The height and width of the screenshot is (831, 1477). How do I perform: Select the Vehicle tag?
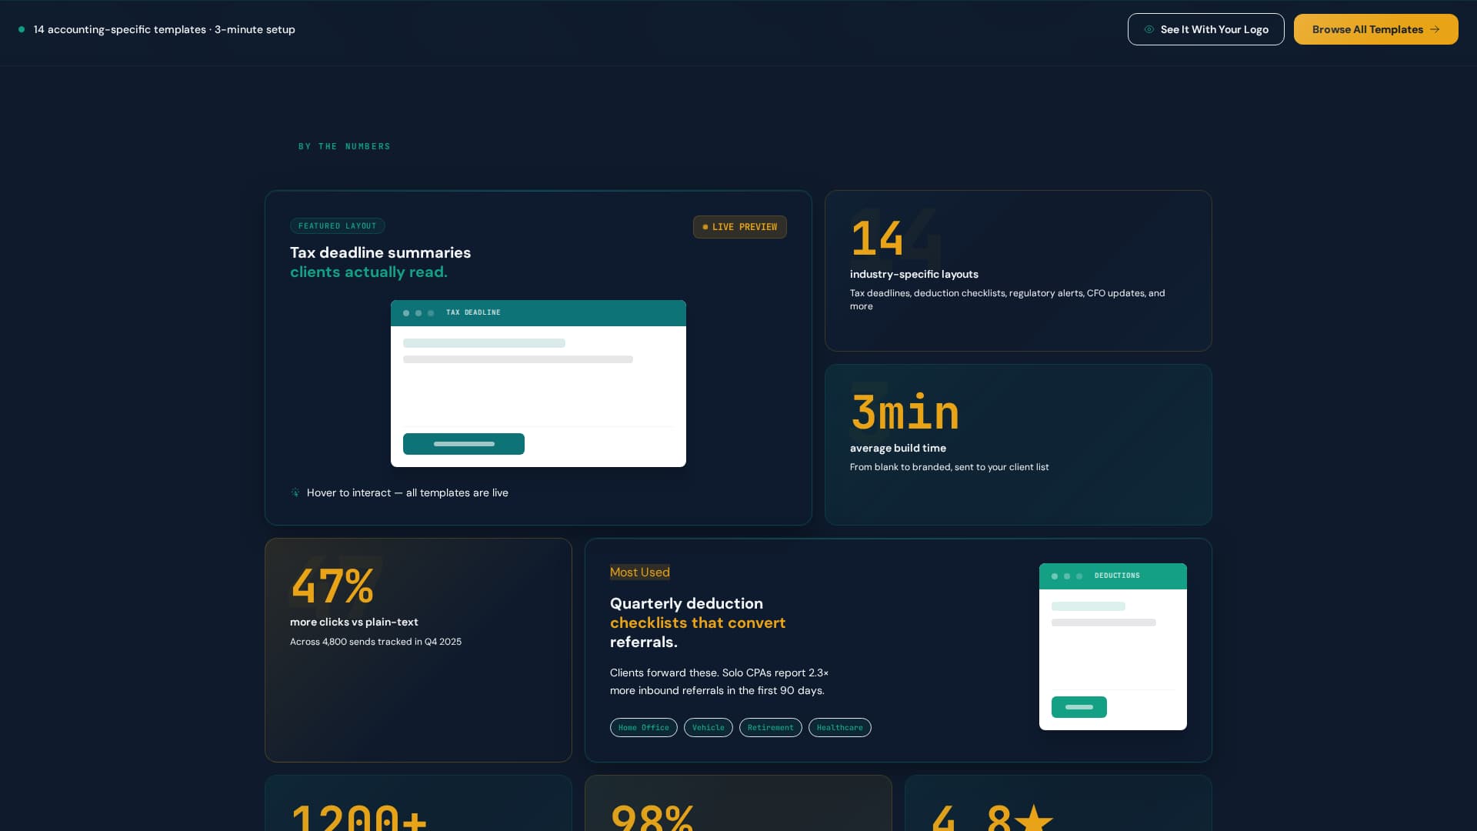pos(708,728)
